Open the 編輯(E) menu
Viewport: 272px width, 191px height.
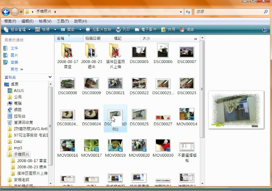(28, 21)
